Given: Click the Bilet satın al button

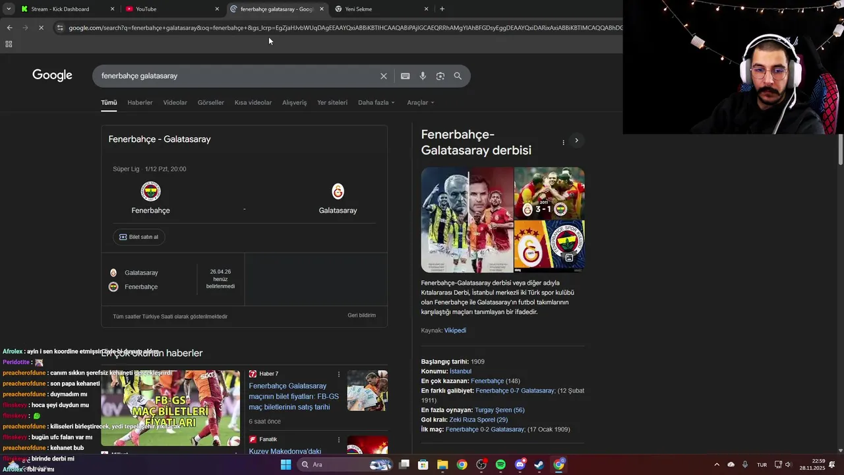Looking at the screenshot, I should pos(138,237).
